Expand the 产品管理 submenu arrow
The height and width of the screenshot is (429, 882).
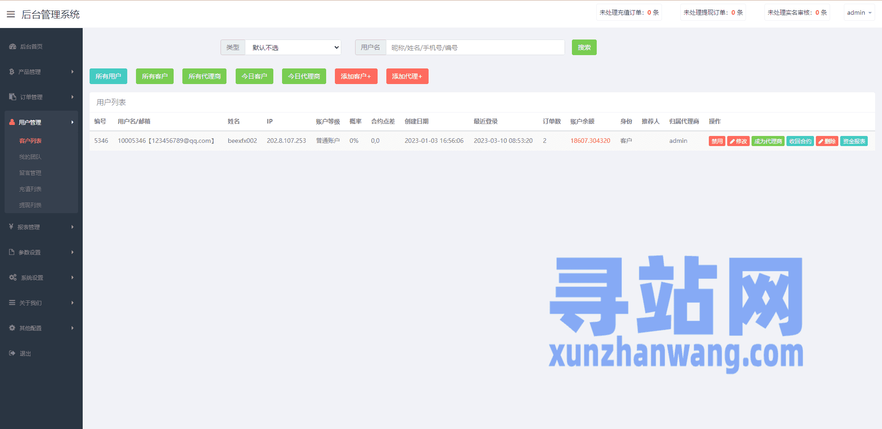(73, 72)
